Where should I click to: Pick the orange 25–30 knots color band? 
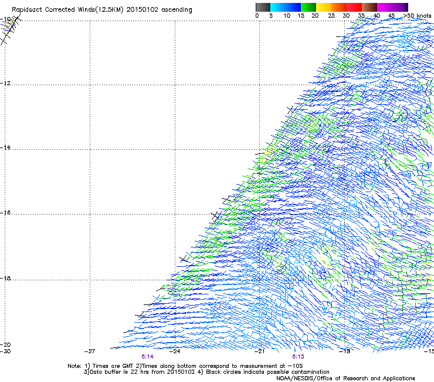point(339,7)
